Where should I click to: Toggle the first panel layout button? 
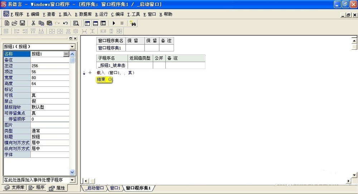tap(87, 23)
